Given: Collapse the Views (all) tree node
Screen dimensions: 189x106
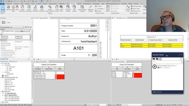Looking at the screenshot, I should click(x=1, y=63).
